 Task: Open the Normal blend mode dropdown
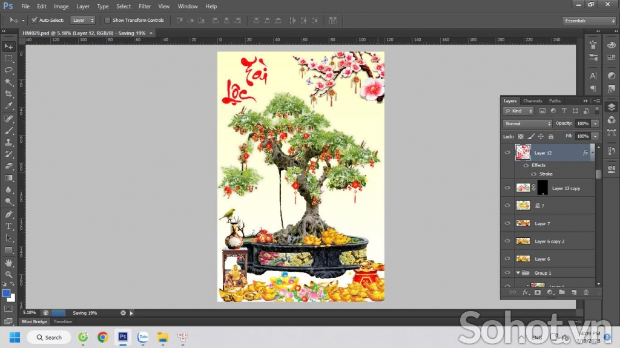pyautogui.click(x=527, y=123)
